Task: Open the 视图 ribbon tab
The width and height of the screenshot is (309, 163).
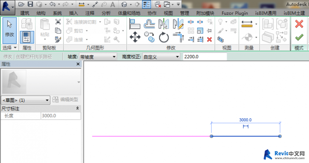Action: [168, 13]
